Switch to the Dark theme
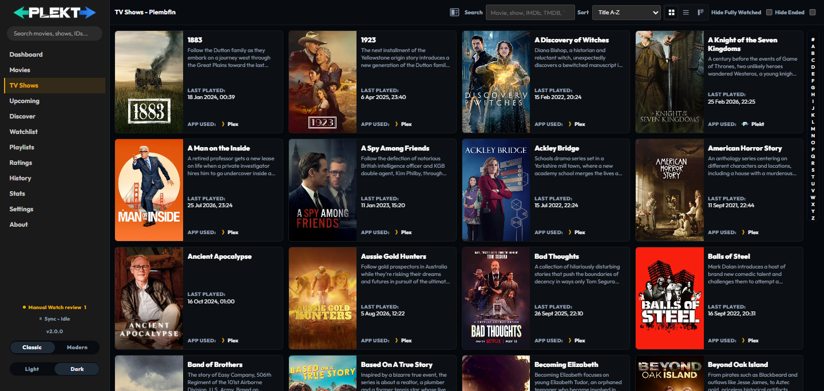The height and width of the screenshot is (391, 824). coord(77,369)
